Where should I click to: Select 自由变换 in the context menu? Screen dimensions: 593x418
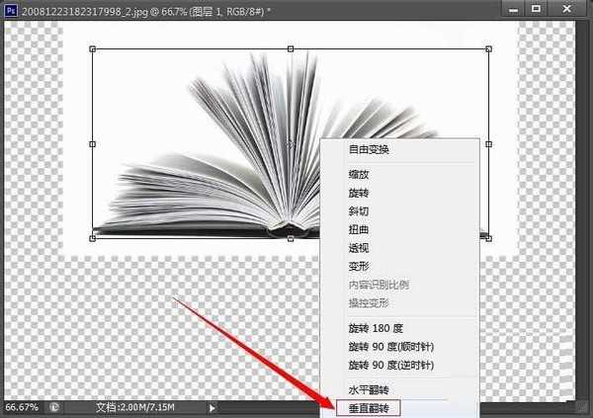coord(369,149)
